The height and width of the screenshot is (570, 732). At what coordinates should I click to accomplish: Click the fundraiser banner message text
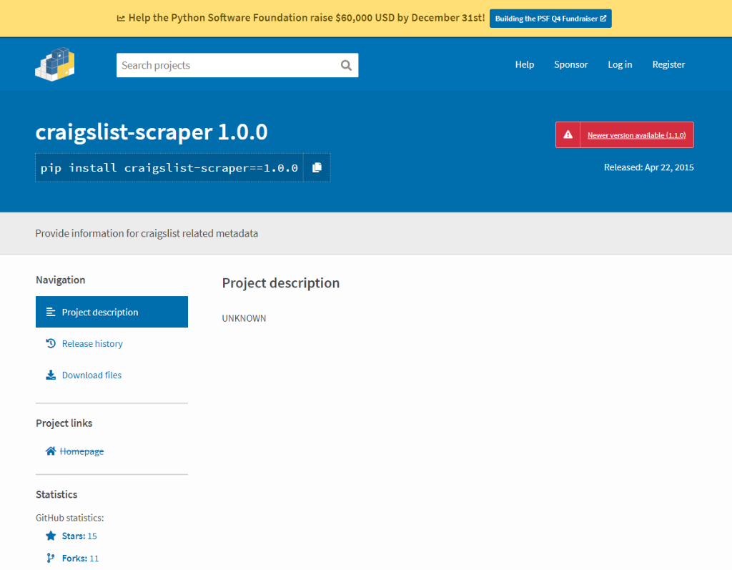coord(307,18)
